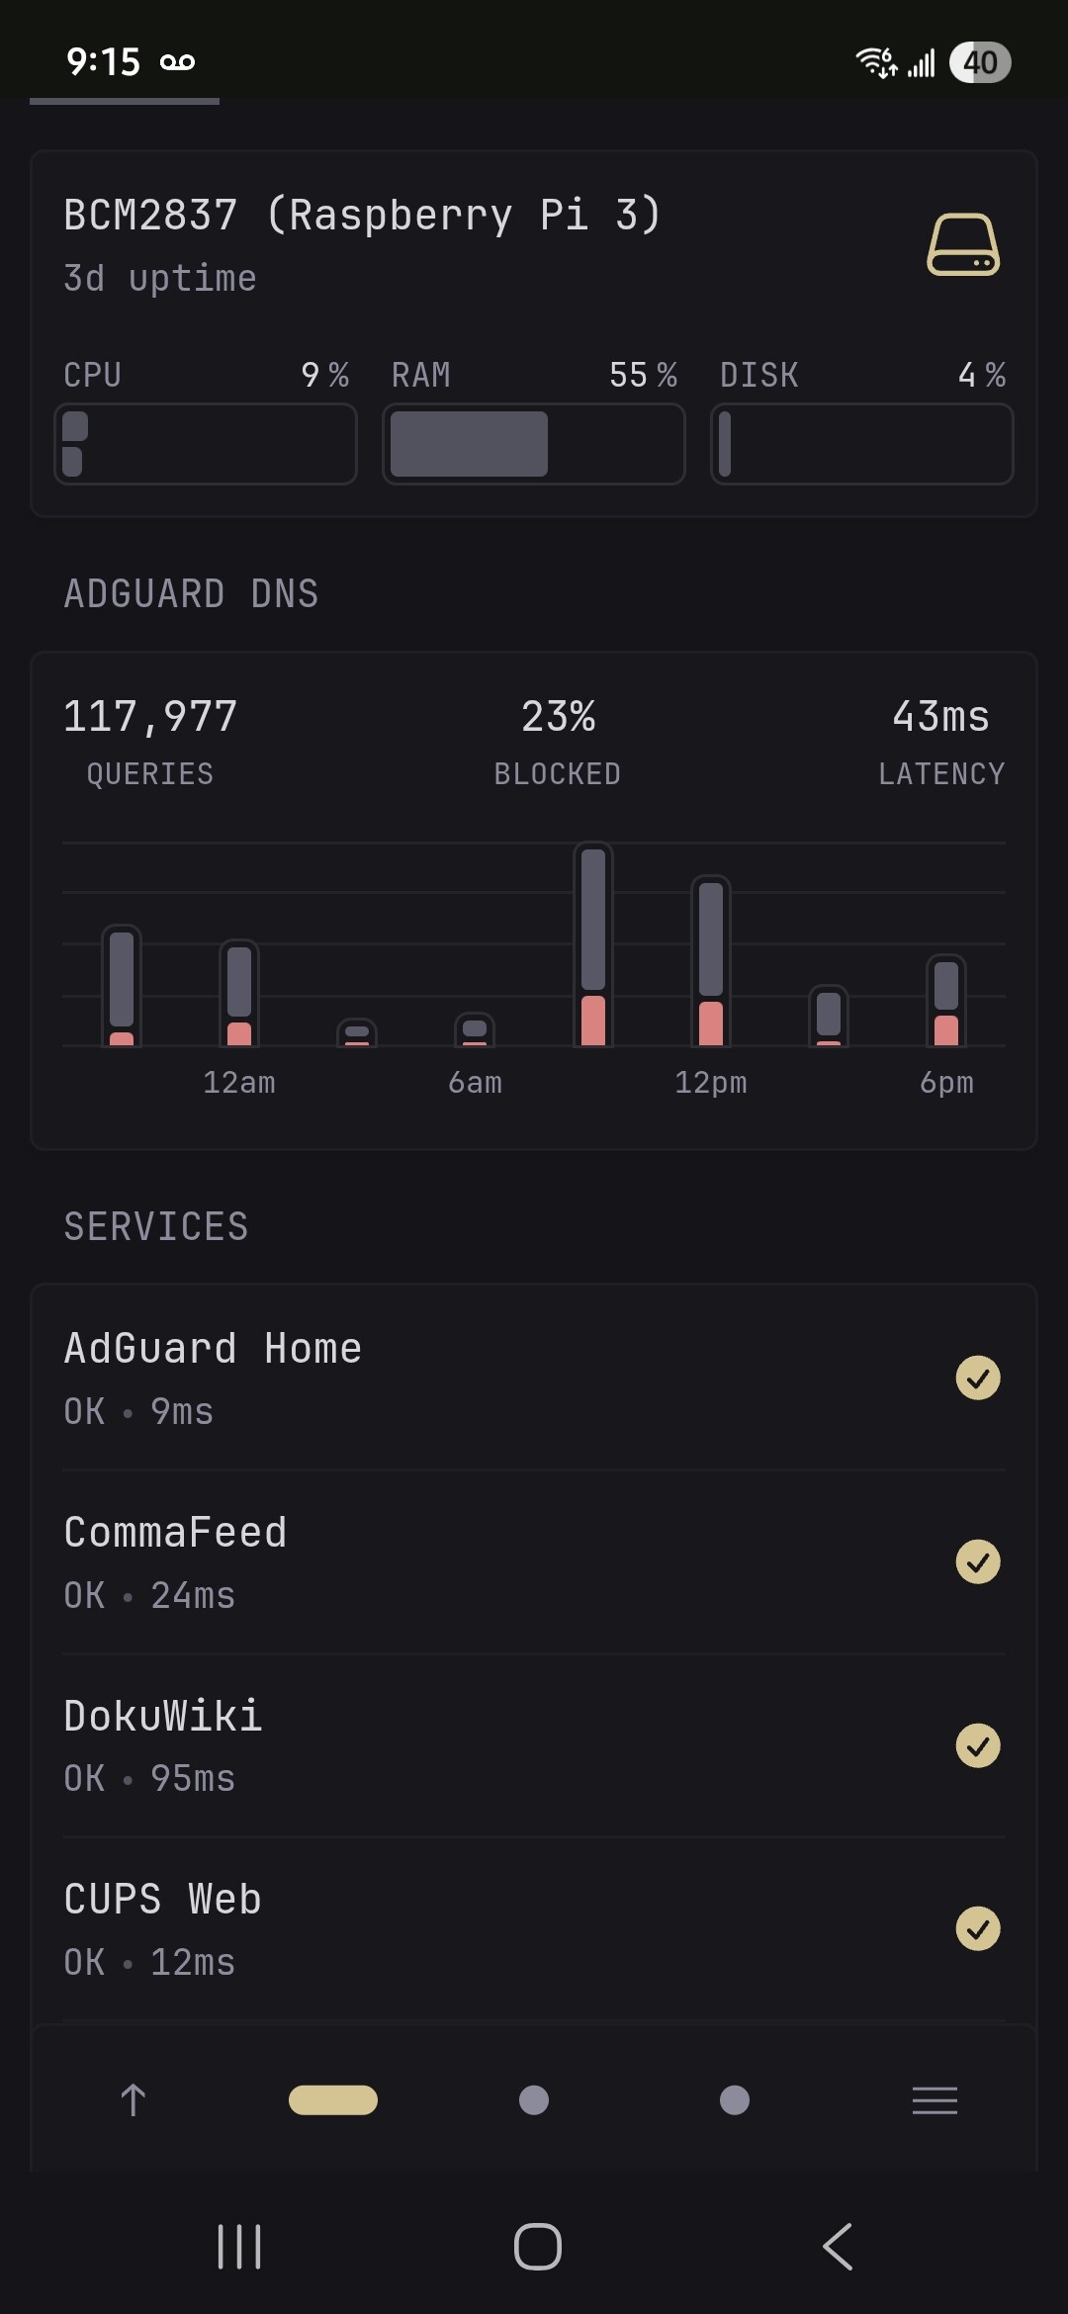Select the active pill page indicator
1068x2314 pixels.
333,2099
